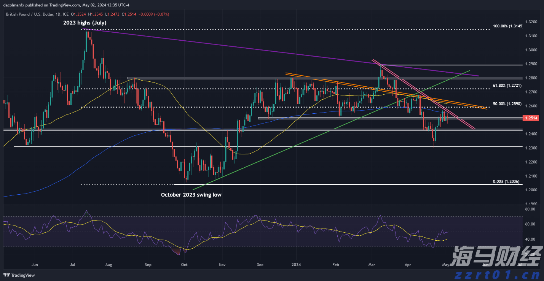The image size is (544, 281).
Task: Click the Oct label on the time axis
Action: tap(184, 264)
